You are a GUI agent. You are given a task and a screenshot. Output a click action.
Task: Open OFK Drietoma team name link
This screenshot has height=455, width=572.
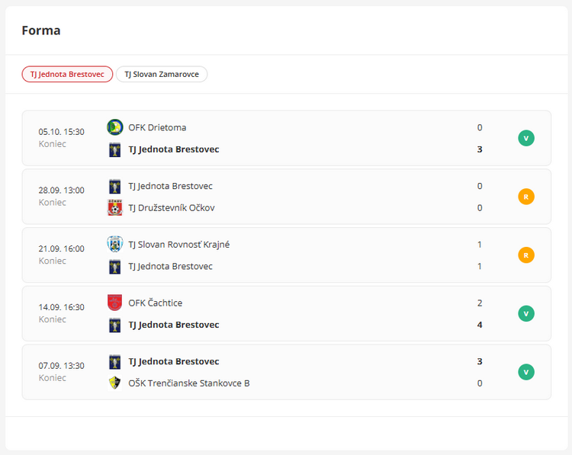(157, 127)
